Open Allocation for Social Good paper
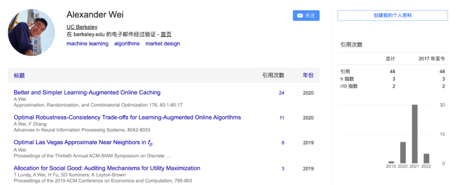This screenshot has height=185, width=457. (x=107, y=168)
